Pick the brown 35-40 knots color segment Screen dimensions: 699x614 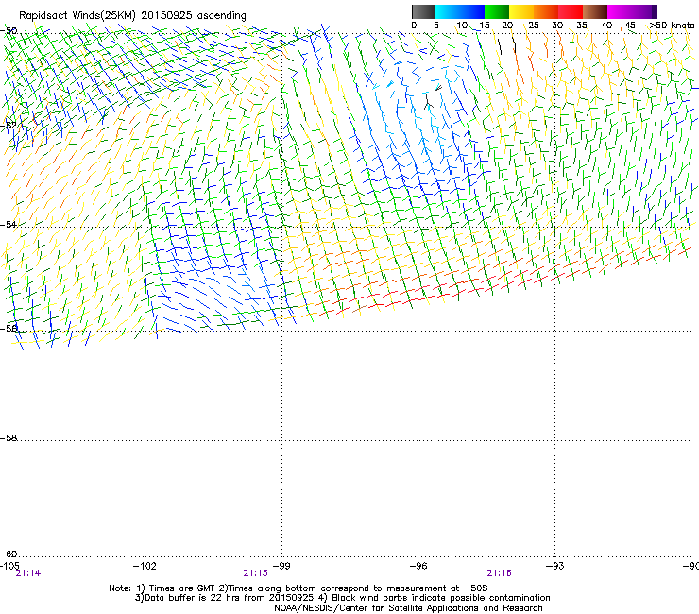coord(595,11)
